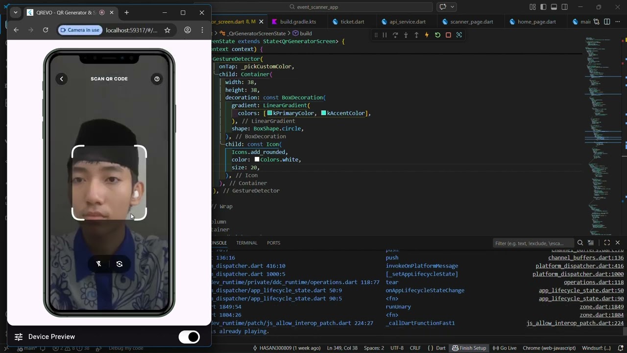Tap the back arrow on Scan QR Code screen
The width and height of the screenshot is (627, 353).
[x=62, y=79]
